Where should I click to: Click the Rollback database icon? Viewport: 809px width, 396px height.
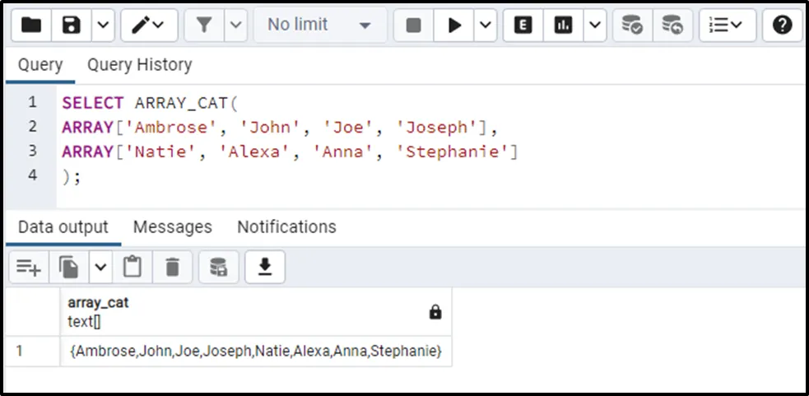672,26
